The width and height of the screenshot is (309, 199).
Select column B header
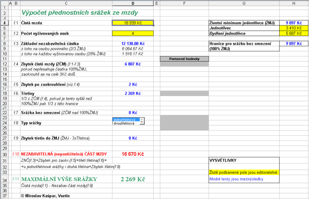tap(16, 3)
